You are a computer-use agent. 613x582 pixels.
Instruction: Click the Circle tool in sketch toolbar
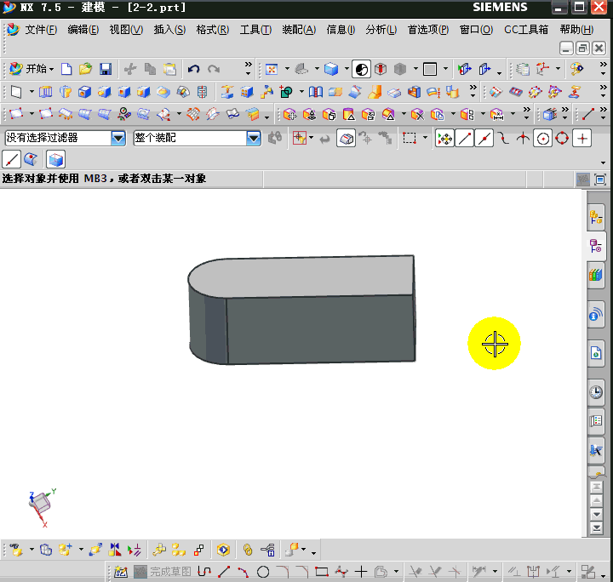point(263,572)
